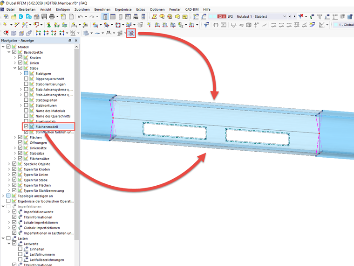Image resolution: width=354 pixels, height=266 pixels.
Task: Set view in minus Y direction
Action: tap(46, 33)
